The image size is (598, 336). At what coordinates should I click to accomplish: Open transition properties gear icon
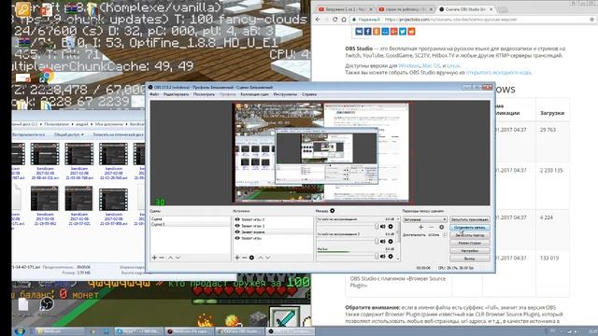pyautogui.click(x=442, y=227)
